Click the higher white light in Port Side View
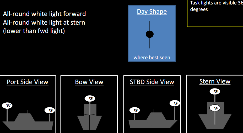 7,106
